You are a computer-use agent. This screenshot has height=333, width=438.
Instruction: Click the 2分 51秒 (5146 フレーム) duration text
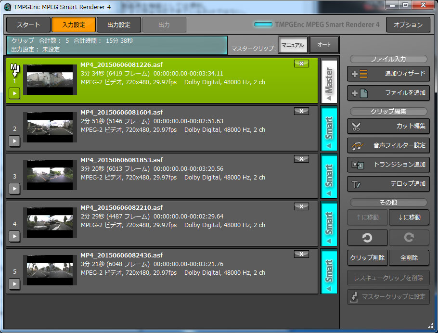[x=115, y=121]
